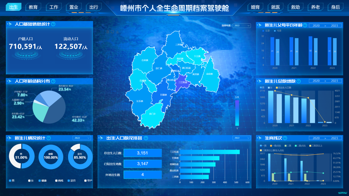349x196 pixels.
Task: Open help icon beside 新生儿父母平均年龄 title
Action: pyautogui.click(x=305, y=25)
